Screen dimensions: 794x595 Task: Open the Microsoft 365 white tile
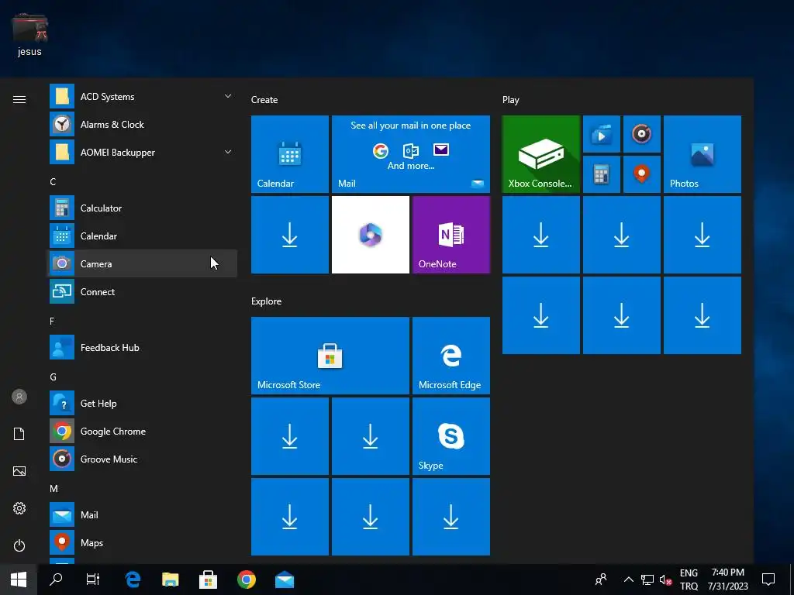pyautogui.click(x=370, y=235)
